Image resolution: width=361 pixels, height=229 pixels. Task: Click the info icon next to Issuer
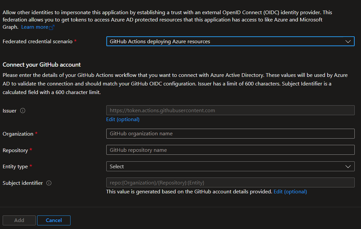click(23, 111)
